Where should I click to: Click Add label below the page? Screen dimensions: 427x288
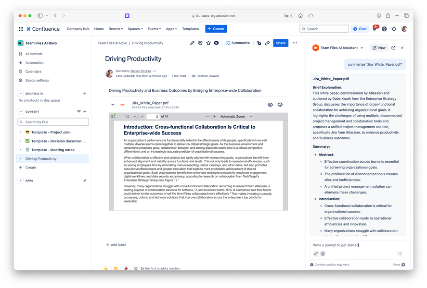coord(116,245)
